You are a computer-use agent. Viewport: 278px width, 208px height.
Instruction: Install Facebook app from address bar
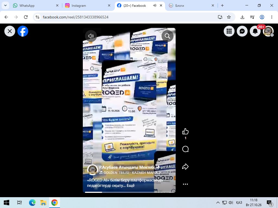[x=220, y=17]
